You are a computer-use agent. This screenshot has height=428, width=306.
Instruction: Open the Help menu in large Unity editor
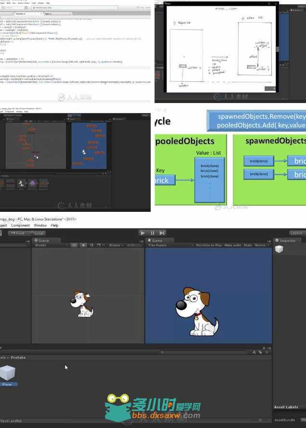[x=54, y=225]
